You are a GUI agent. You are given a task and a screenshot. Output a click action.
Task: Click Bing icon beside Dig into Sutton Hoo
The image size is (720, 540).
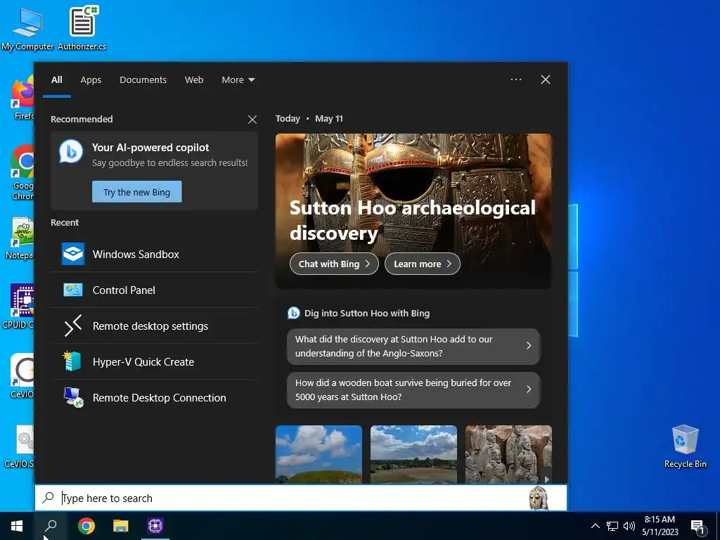click(293, 313)
